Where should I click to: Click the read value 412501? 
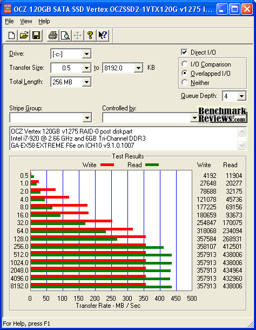232,247
